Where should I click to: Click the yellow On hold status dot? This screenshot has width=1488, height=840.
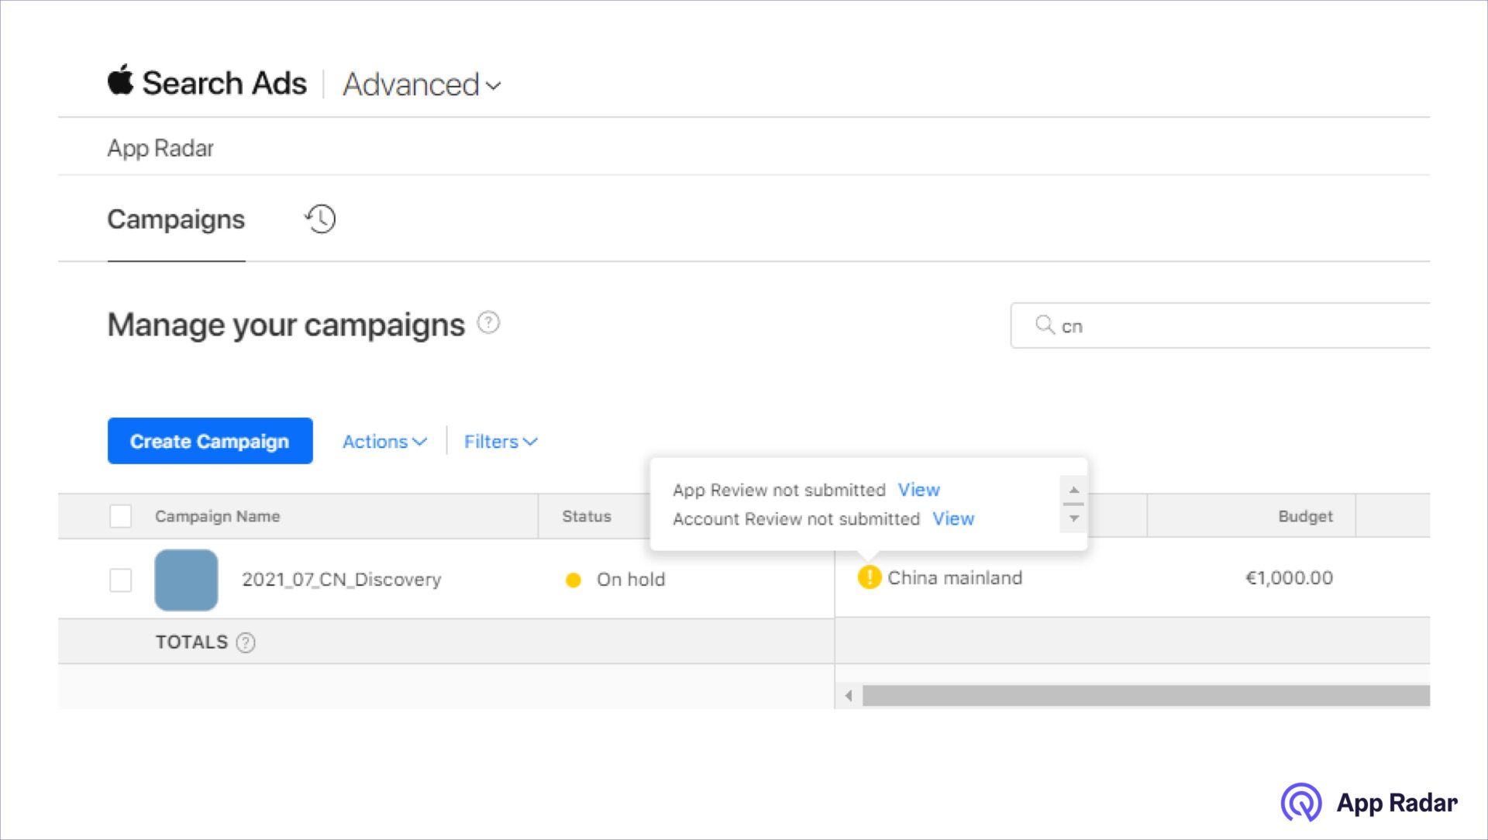573,580
